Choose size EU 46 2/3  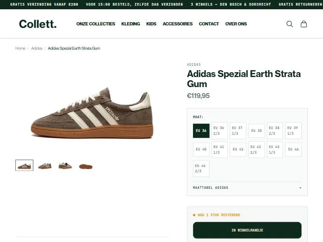[x=201, y=169]
